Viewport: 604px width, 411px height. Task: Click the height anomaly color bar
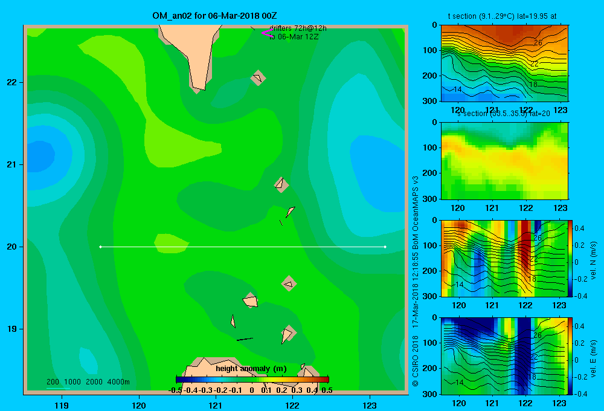252,380
